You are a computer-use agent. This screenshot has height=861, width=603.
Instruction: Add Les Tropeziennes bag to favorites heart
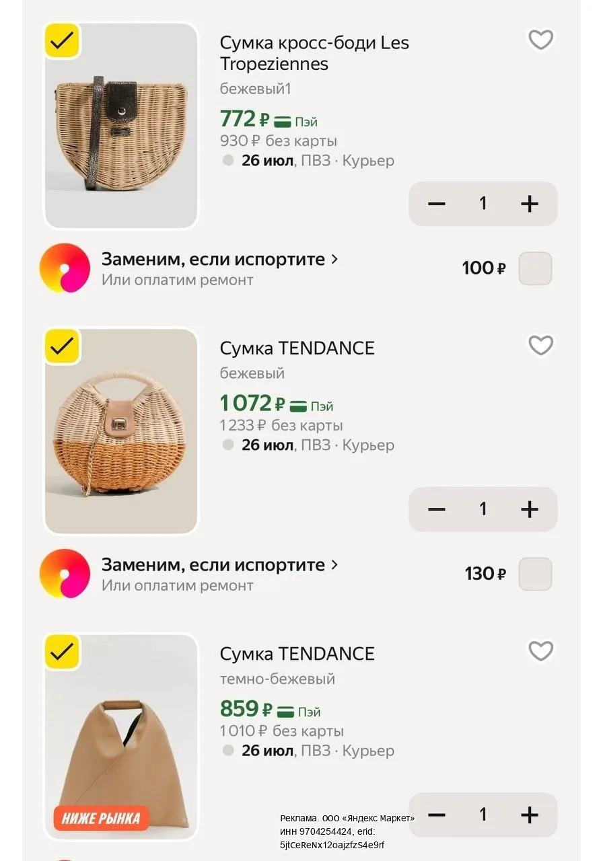tap(540, 40)
